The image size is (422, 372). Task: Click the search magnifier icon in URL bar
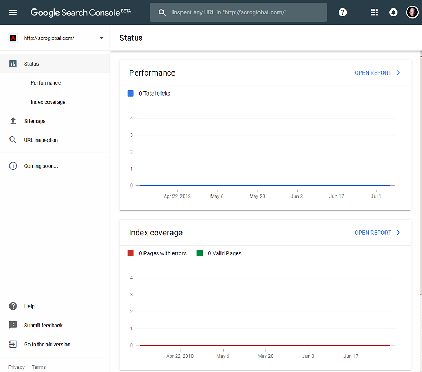[162, 12]
